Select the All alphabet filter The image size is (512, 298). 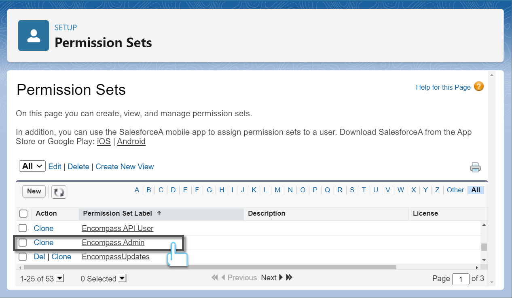(x=476, y=190)
